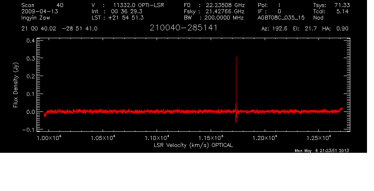Click x-axis tick label 1.25×10⁴
This screenshot has width=374, height=191.
coord(319,138)
